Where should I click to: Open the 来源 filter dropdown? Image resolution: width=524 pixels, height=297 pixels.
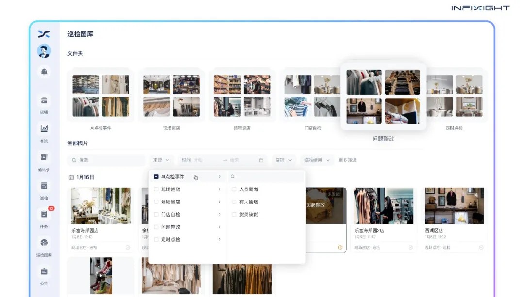pyautogui.click(x=161, y=160)
